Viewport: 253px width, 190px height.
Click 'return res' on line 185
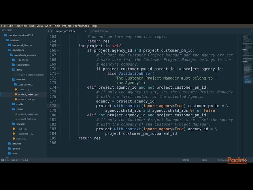[89, 138]
